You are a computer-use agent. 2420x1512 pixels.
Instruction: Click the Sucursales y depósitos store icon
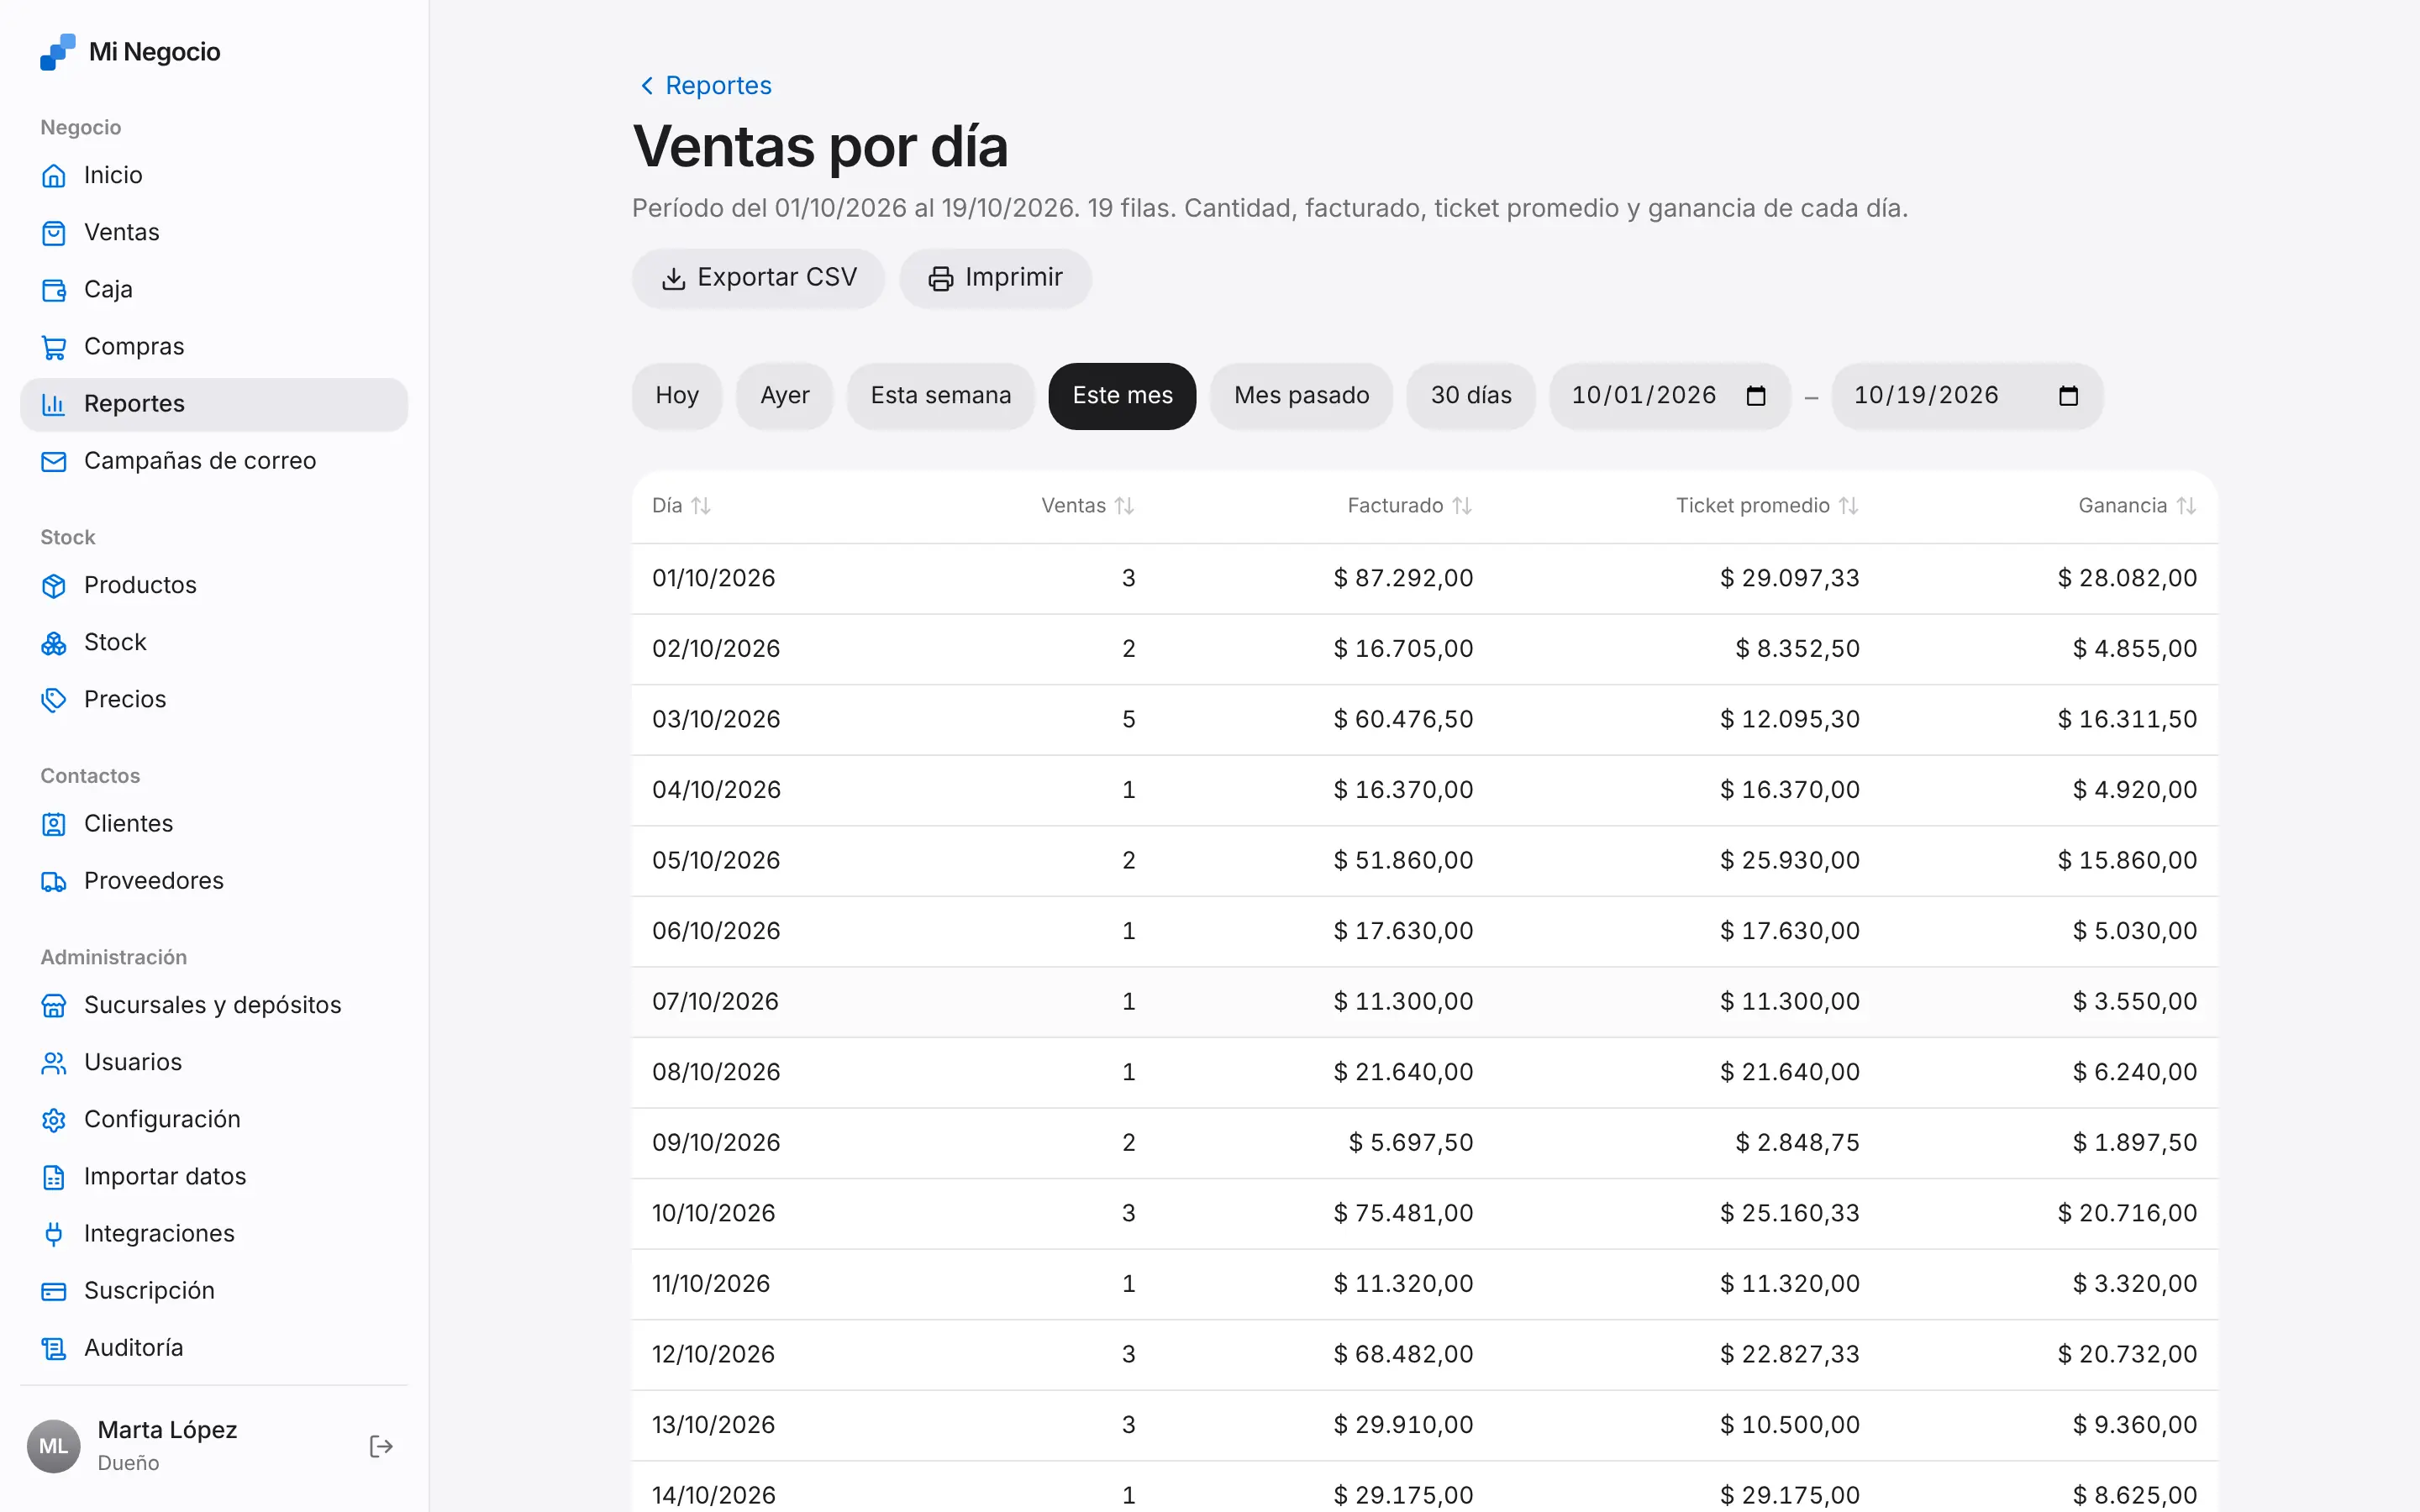tap(54, 1005)
